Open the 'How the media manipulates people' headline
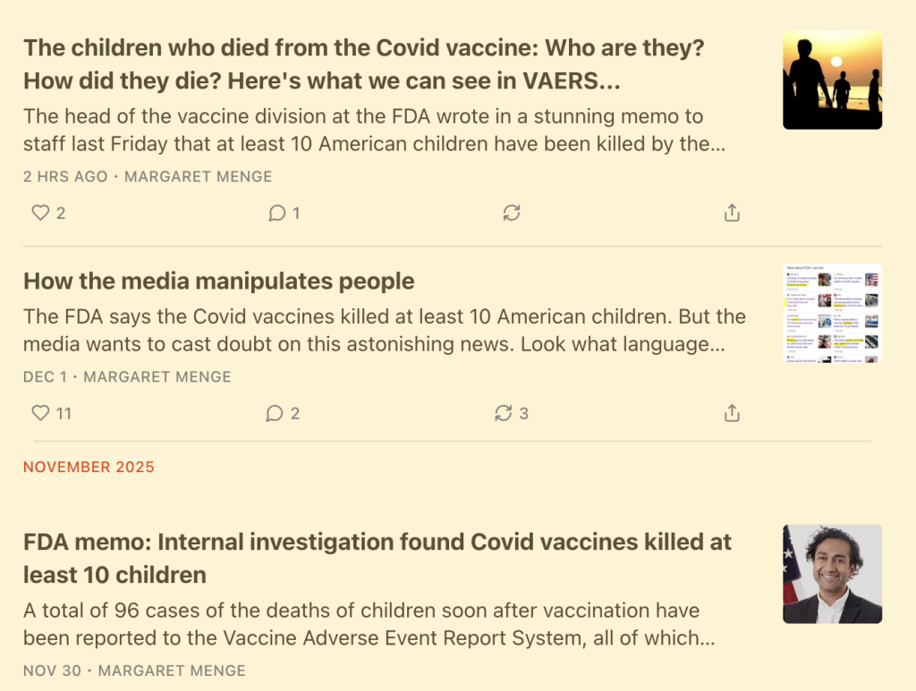The width and height of the screenshot is (916, 691). (x=219, y=281)
